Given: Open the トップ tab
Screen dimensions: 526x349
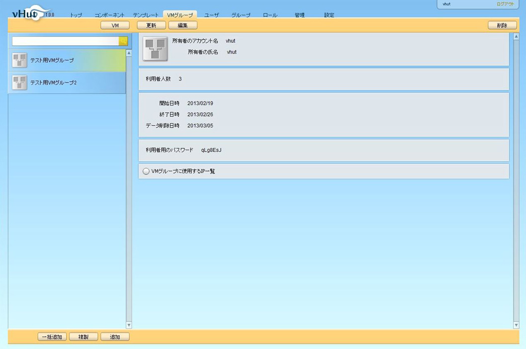Looking at the screenshot, I should tap(76, 15).
